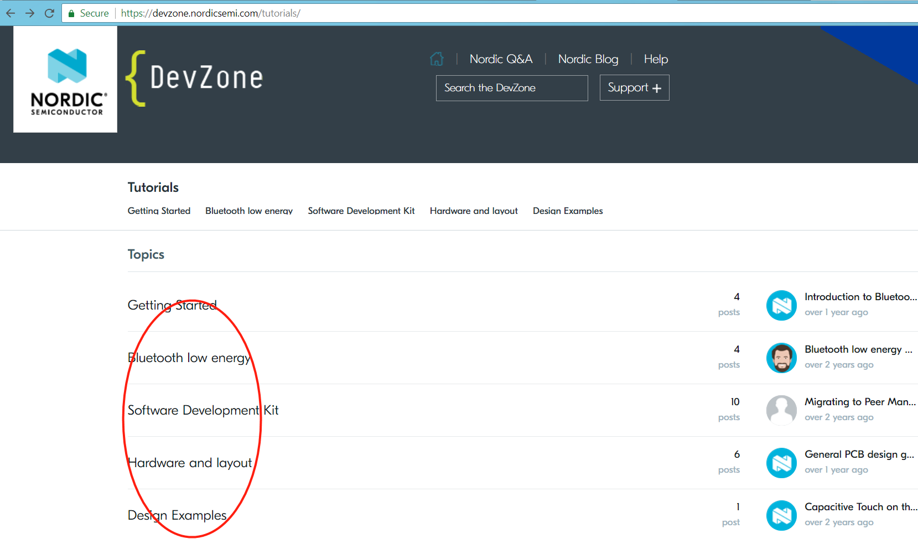
Task: Open the grey default avatar beside Migrating to Peer Manager
Action: [781, 410]
